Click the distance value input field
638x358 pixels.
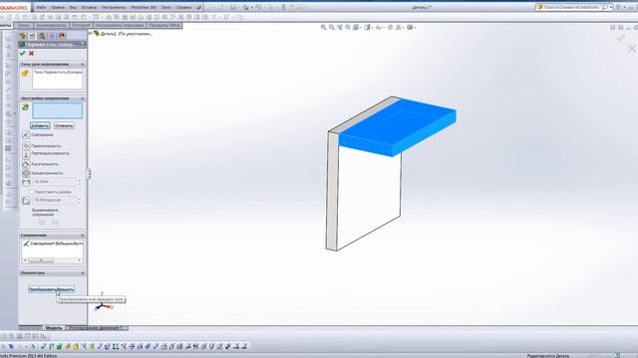pos(55,182)
